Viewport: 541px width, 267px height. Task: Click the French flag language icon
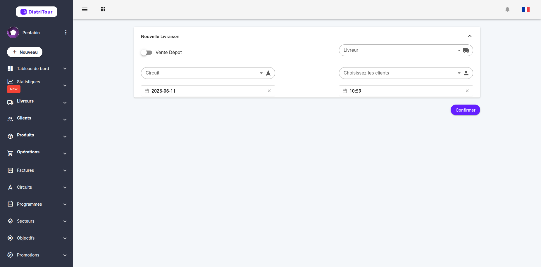pos(526,9)
